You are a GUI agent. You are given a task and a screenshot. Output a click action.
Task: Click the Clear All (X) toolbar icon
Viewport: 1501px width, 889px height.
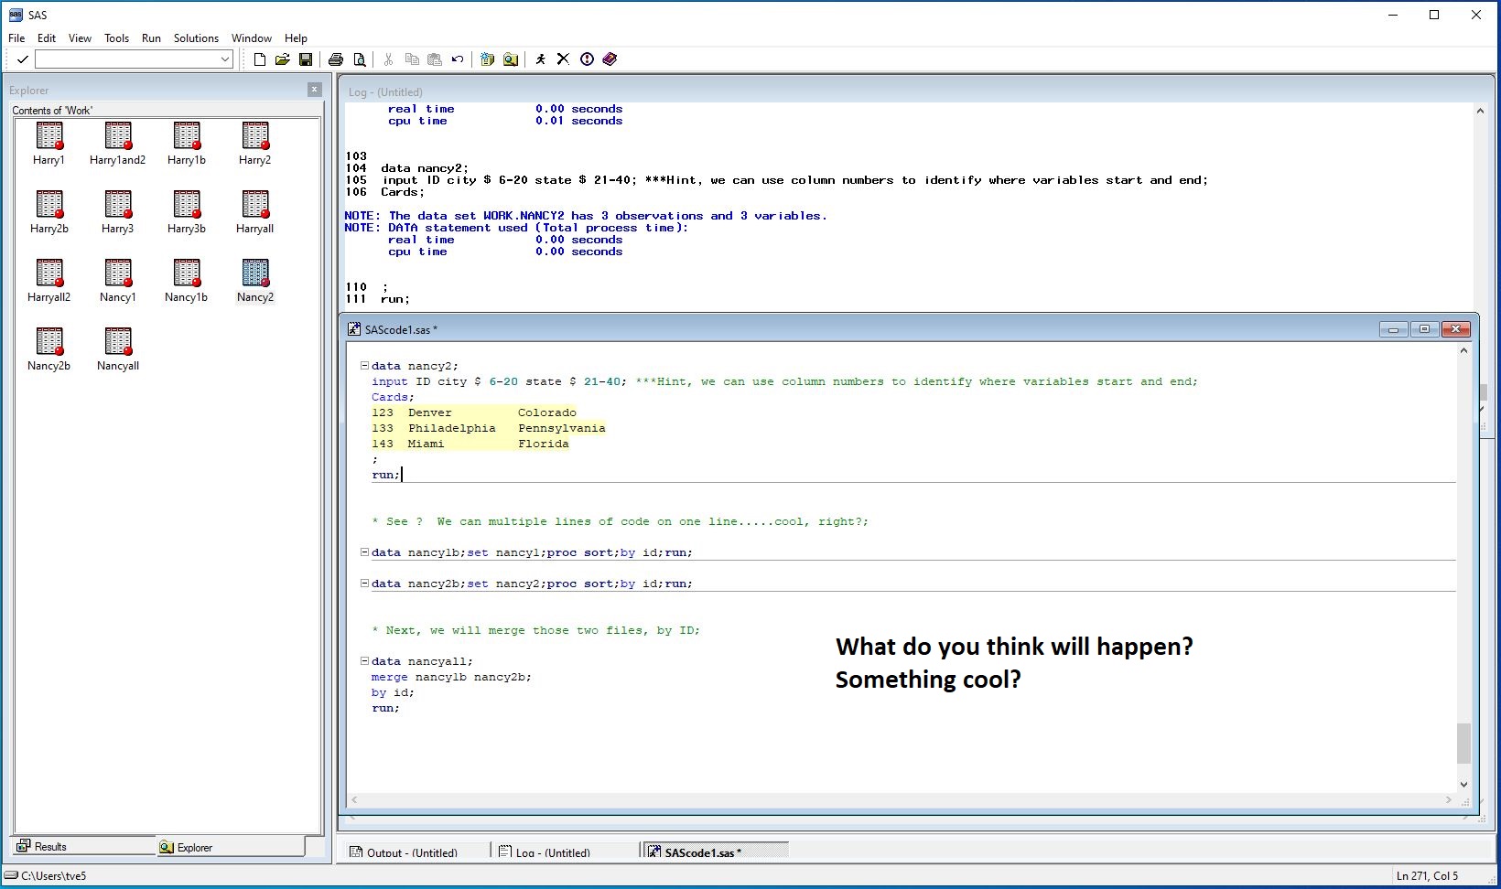point(563,59)
